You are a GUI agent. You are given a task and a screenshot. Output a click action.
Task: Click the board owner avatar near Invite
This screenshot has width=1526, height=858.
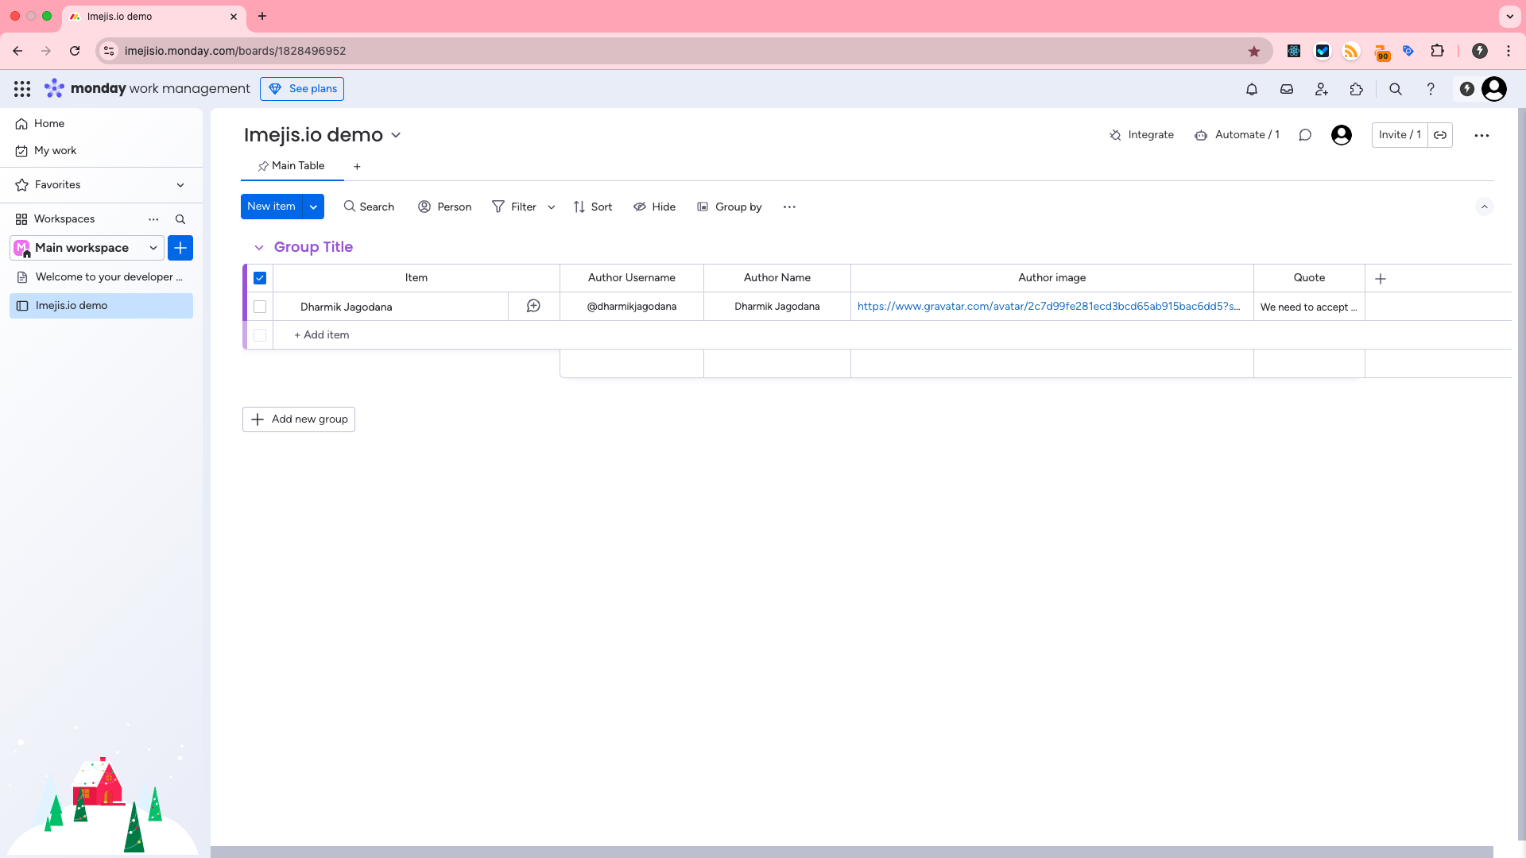point(1342,135)
